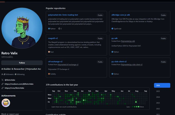Viewport: 175px width, 115px height.
Task: Click the Public badge on py-sdk
Action: [x=163, y=39]
